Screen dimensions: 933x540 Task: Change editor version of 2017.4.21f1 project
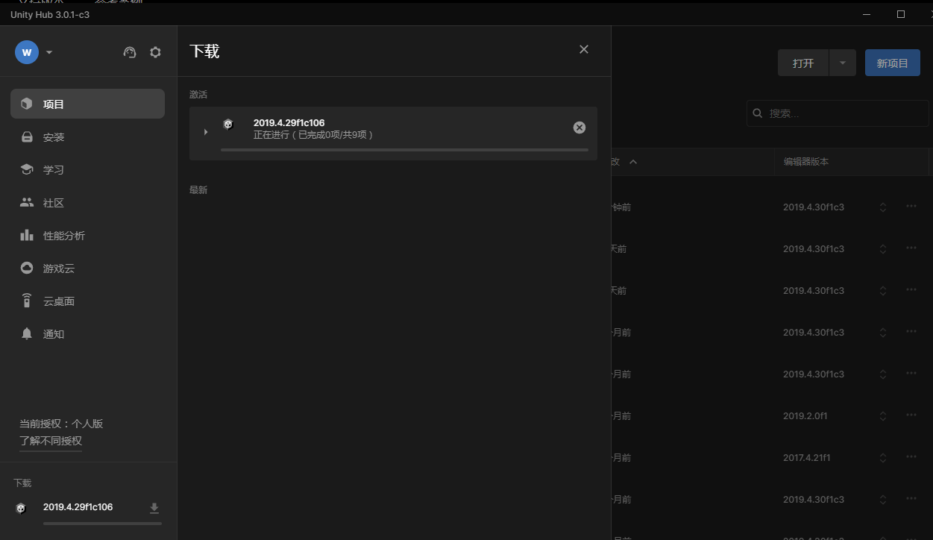(883, 458)
